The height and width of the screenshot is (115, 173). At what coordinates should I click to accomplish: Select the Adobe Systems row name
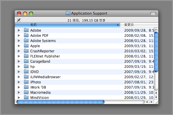pyautogui.click(x=43, y=41)
